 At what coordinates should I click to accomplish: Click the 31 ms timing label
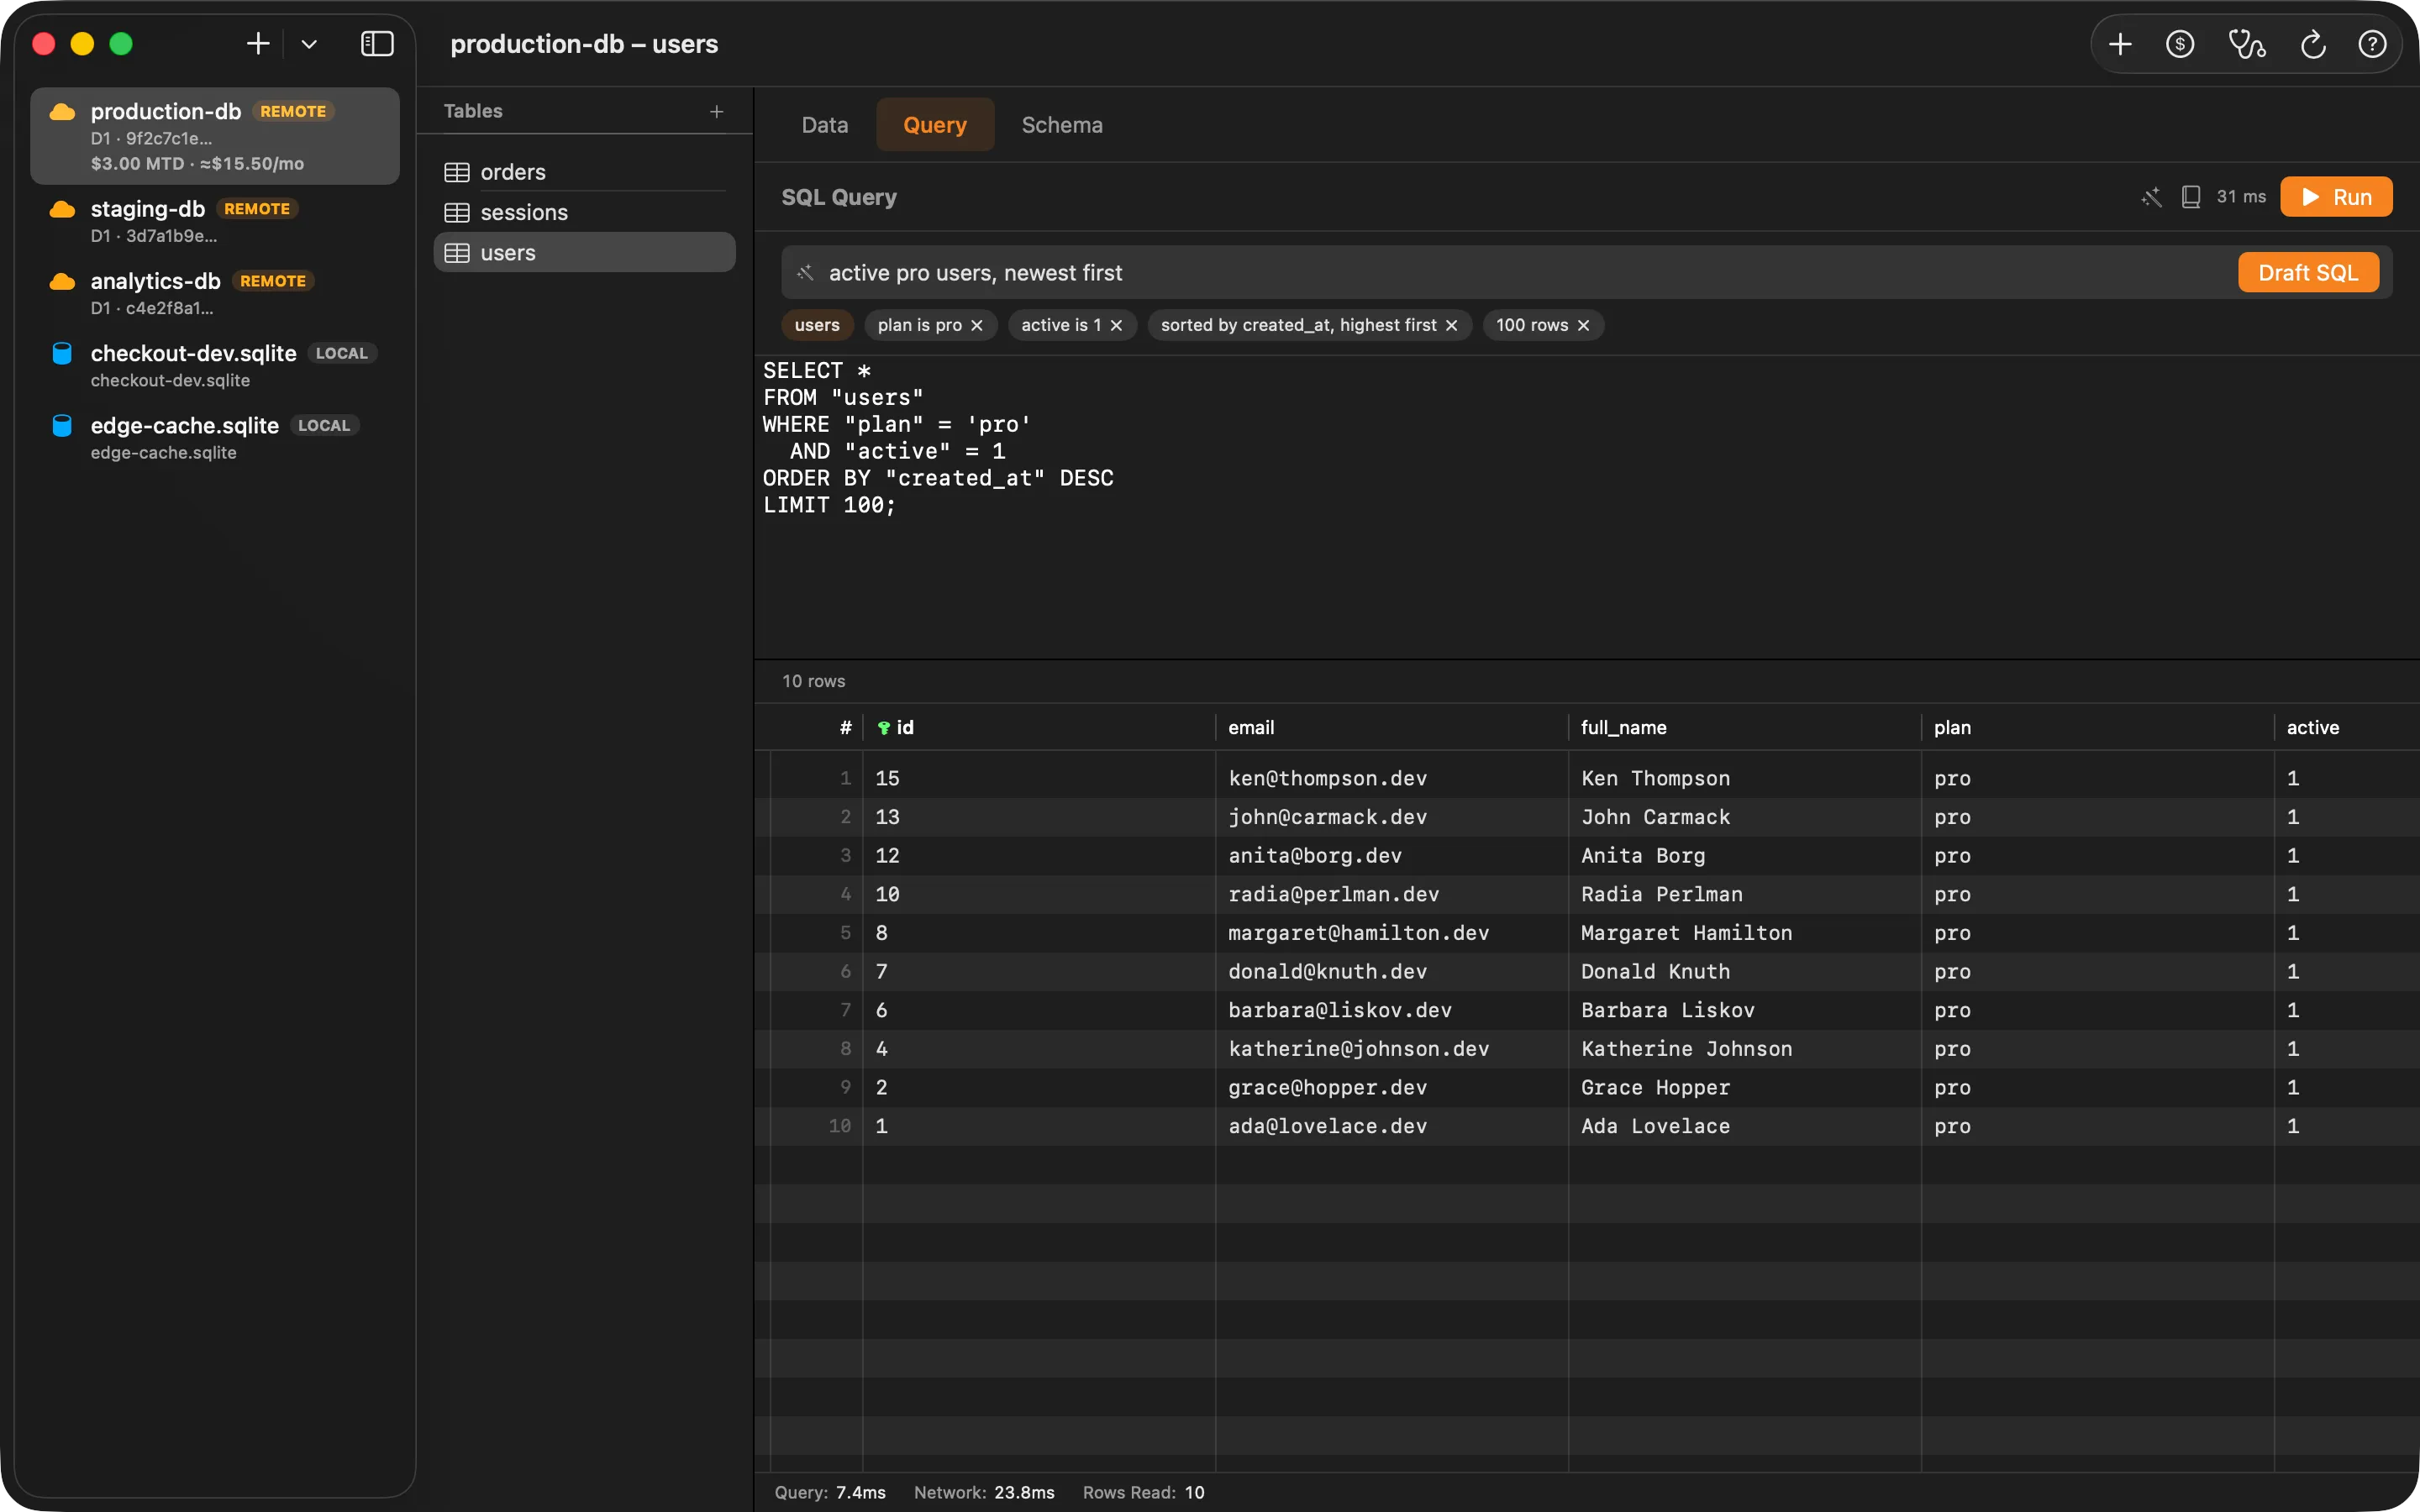pyautogui.click(x=2241, y=197)
